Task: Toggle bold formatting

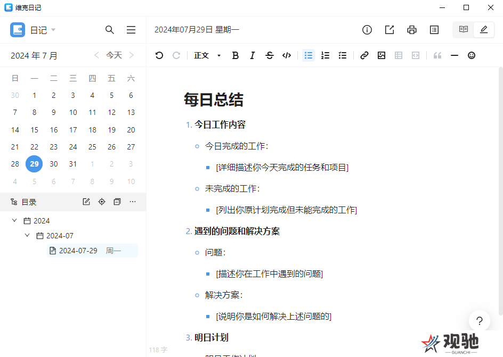Action: [235, 55]
